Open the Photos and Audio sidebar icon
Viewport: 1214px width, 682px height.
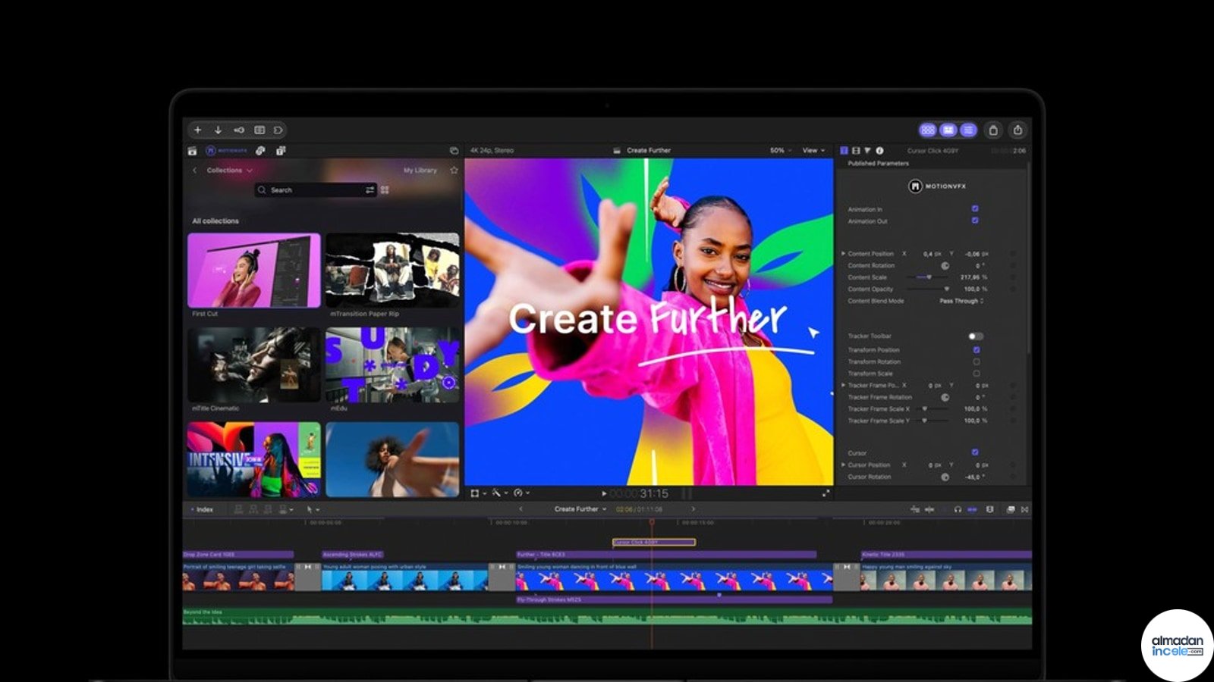(260, 151)
